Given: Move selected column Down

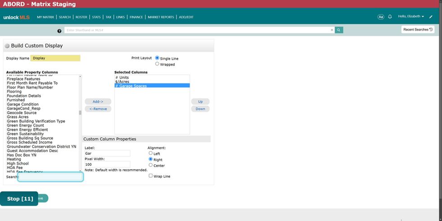Looking at the screenshot, I should pyautogui.click(x=200, y=109).
